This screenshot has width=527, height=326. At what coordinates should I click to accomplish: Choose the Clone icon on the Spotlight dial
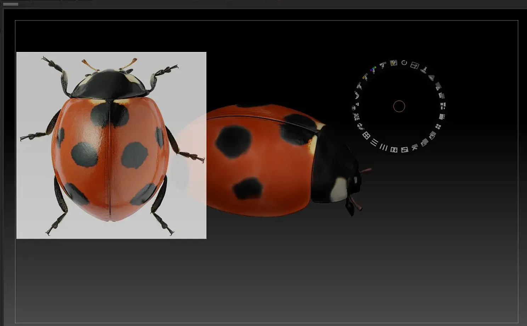click(x=355, y=106)
